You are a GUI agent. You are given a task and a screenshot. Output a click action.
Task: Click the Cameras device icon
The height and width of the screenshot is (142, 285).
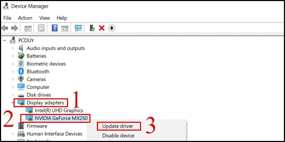click(21, 79)
